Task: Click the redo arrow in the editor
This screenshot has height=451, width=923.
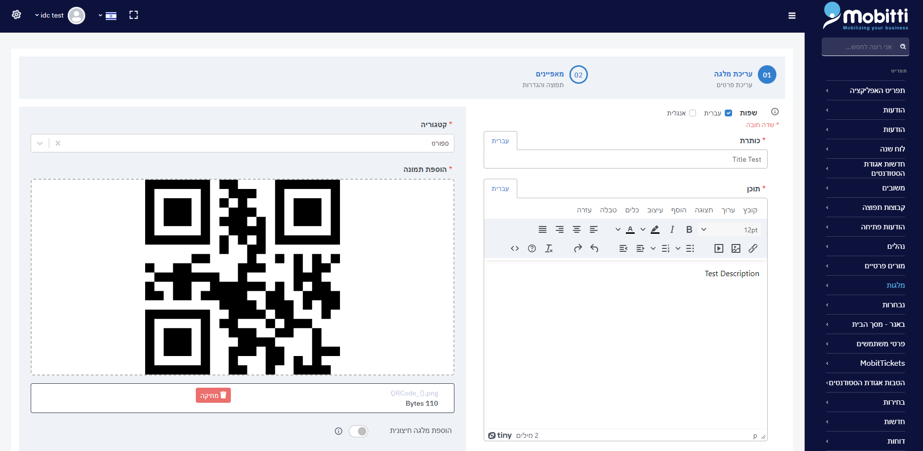Action: coord(578,248)
